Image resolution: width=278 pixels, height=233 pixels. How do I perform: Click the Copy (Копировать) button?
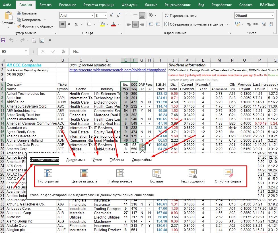(29, 20)
